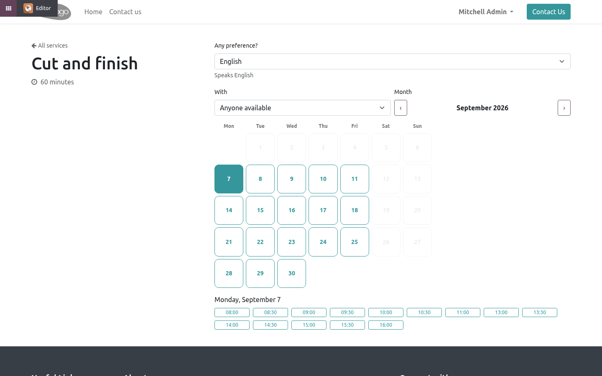Pick September 21 date
602x376 pixels.
pos(229,242)
